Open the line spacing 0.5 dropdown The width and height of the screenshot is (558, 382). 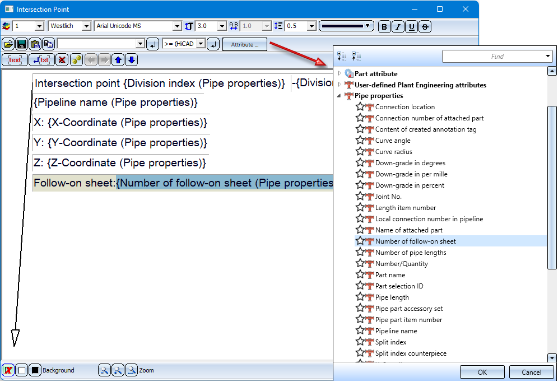coord(311,26)
